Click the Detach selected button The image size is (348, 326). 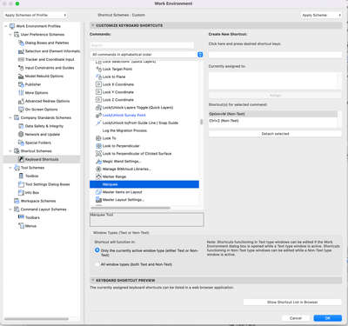coord(275,134)
